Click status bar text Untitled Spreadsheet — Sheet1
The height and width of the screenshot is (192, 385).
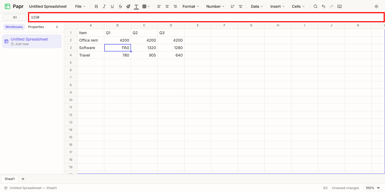tap(33, 188)
